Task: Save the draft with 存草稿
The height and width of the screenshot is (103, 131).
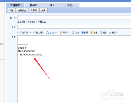Action: [34, 11]
